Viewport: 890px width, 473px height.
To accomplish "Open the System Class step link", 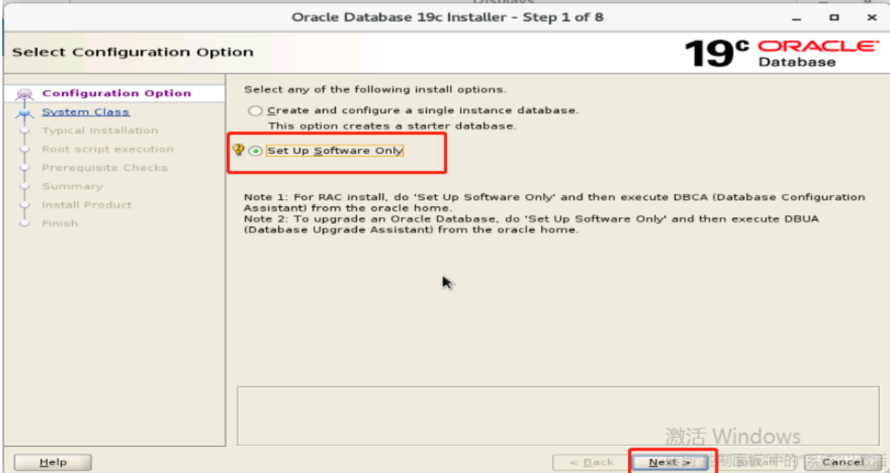I will pos(85,112).
